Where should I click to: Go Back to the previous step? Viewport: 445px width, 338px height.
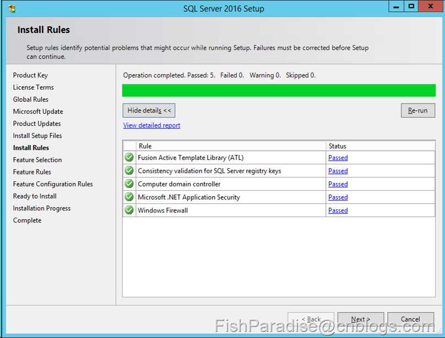(x=311, y=319)
